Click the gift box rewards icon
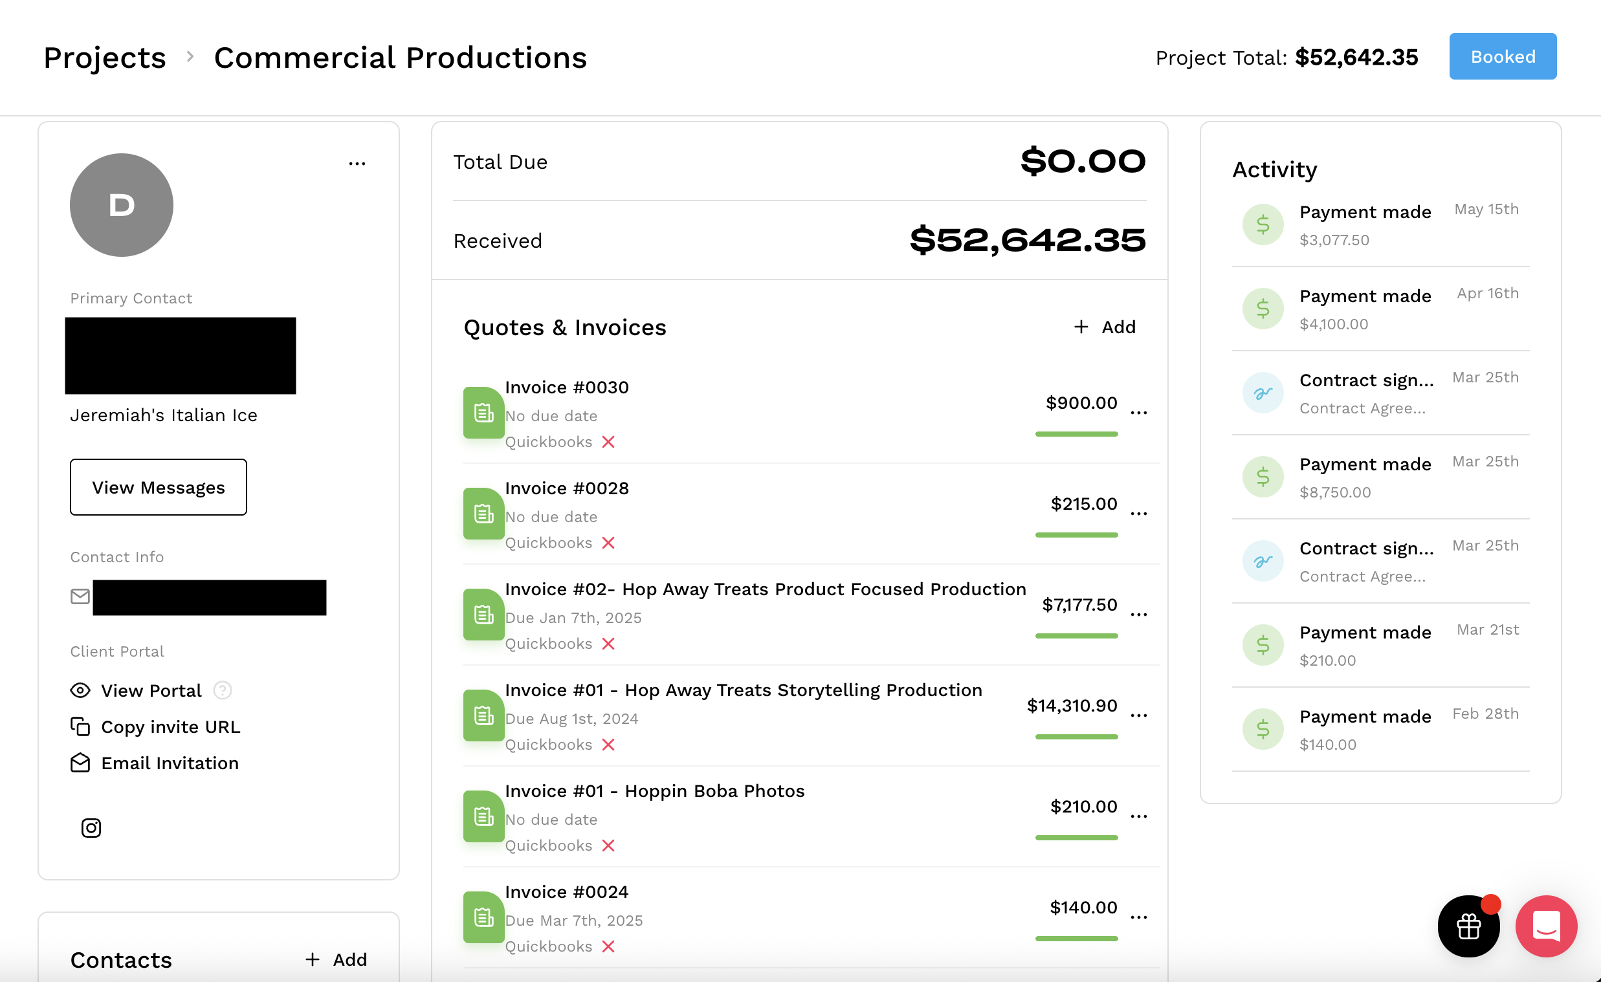 (x=1468, y=926)
